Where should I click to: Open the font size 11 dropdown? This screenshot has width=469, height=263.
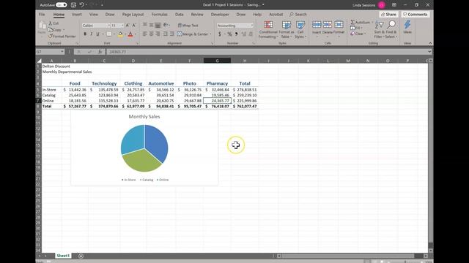click(122, 26)
